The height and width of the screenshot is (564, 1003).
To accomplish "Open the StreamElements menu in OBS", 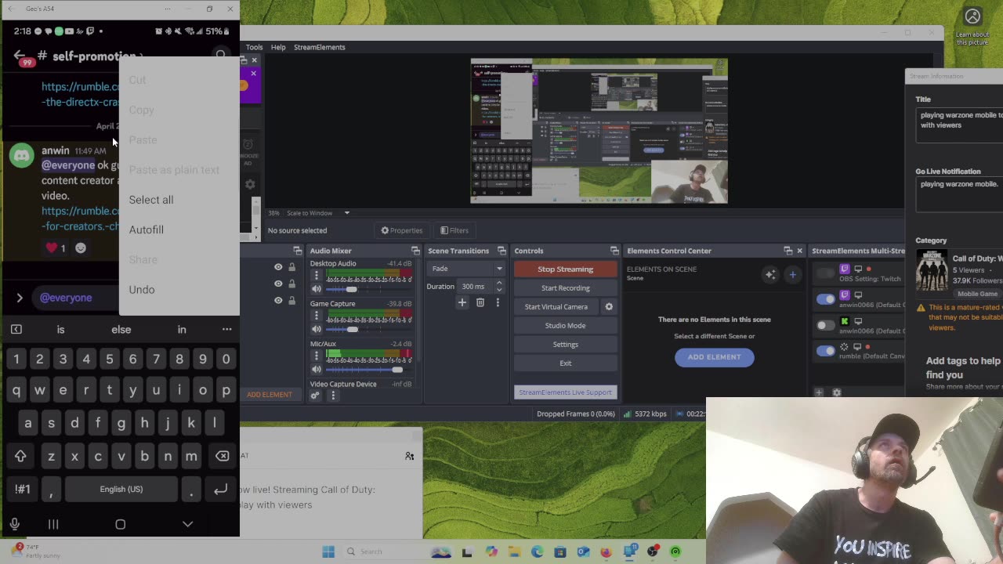I will click(319, 47).
